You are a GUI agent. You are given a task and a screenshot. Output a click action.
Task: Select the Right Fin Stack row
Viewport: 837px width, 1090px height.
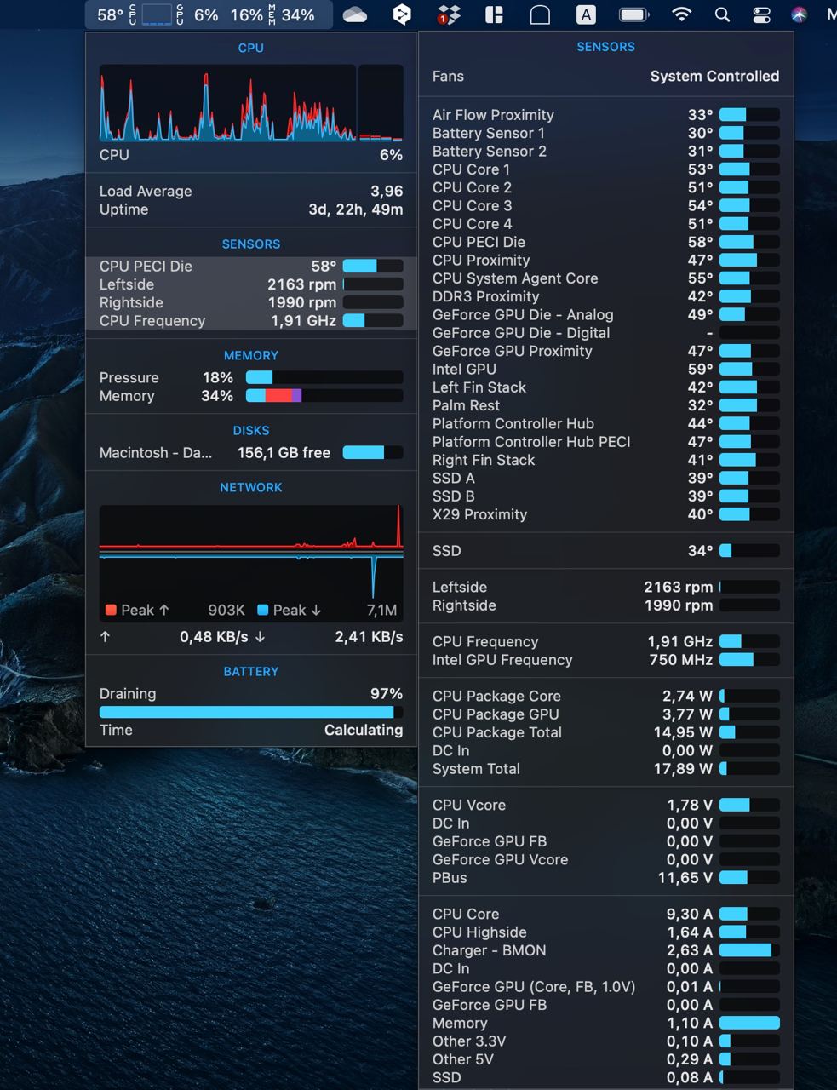[605, 460]
